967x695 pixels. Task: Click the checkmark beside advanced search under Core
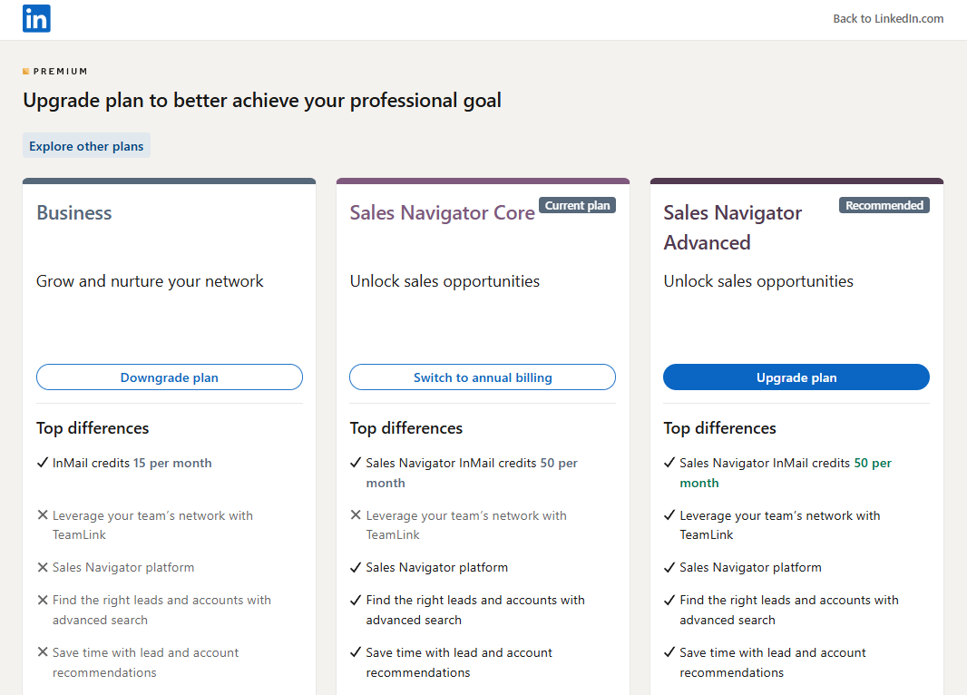tap(356, 600)
